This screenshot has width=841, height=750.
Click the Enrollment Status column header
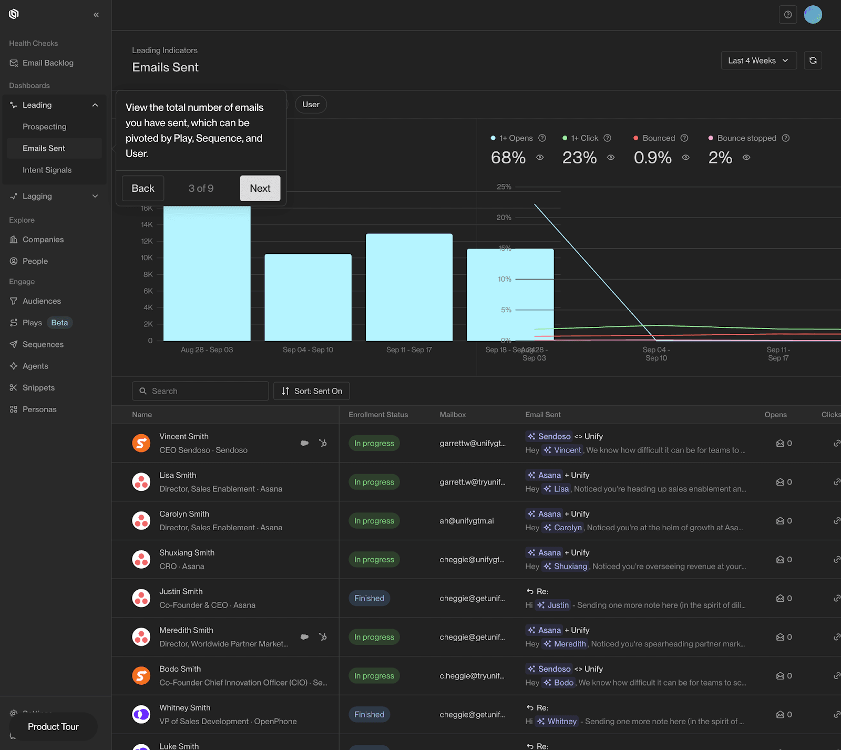tap(378, 415)
